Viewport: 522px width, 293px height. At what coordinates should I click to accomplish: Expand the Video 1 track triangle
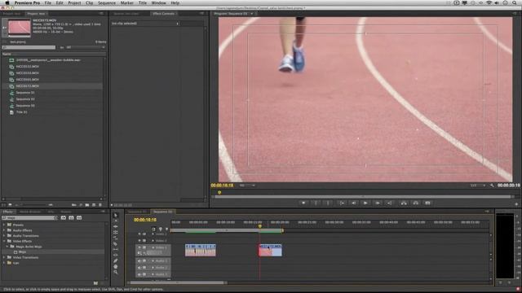coord(153,247)
